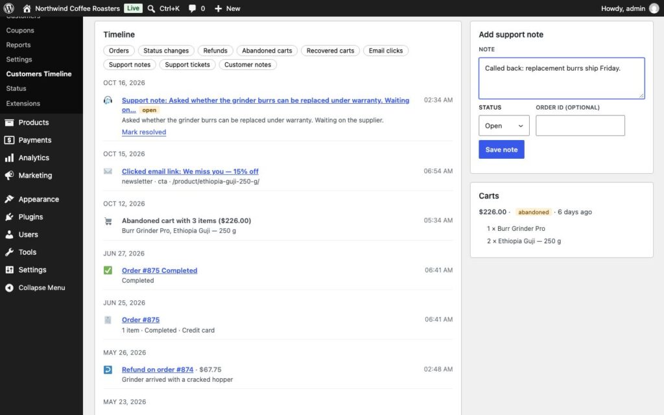
Task: Toggle the Recovered carts filter chip
Action: tap(330, 51)
